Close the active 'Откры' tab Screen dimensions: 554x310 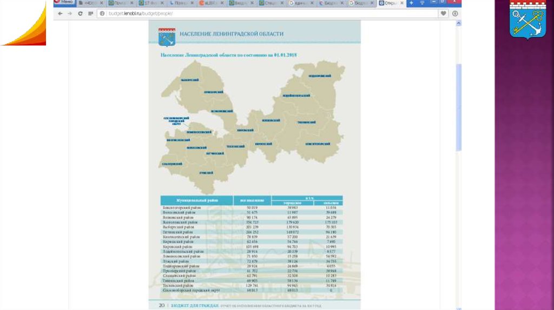(x=402, y=3)
